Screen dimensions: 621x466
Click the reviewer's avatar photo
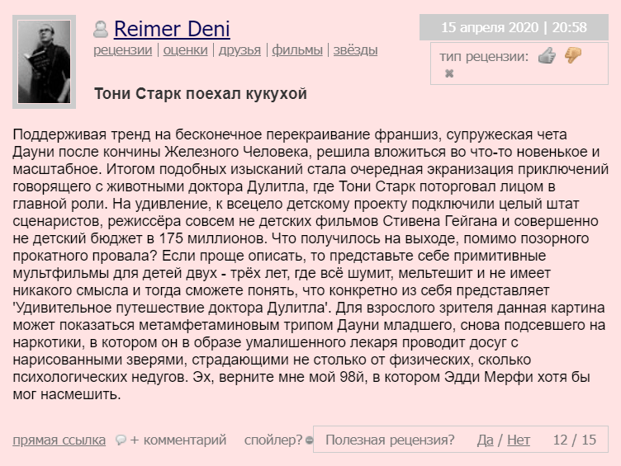point(44,62)
